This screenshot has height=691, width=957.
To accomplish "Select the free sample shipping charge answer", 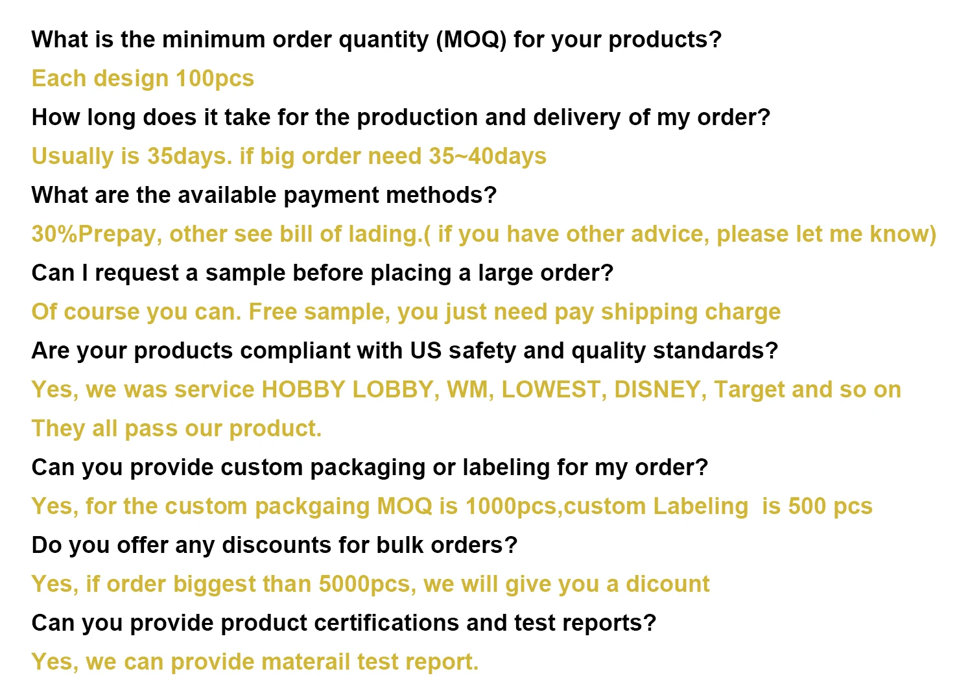I will click(x=406, y=312).
